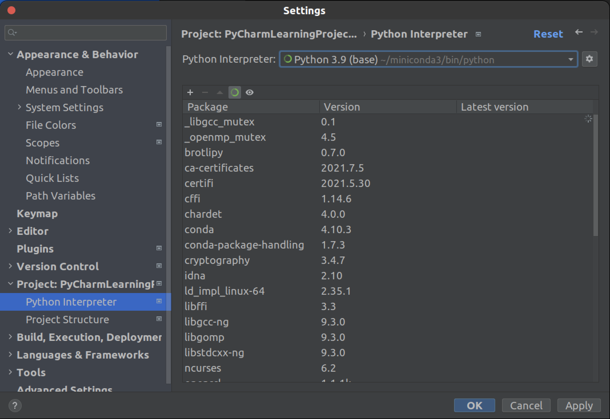The width and height of the screenshot is (610, 419).
Task: Click the Reset link
Action: click(x=548, y=34)
